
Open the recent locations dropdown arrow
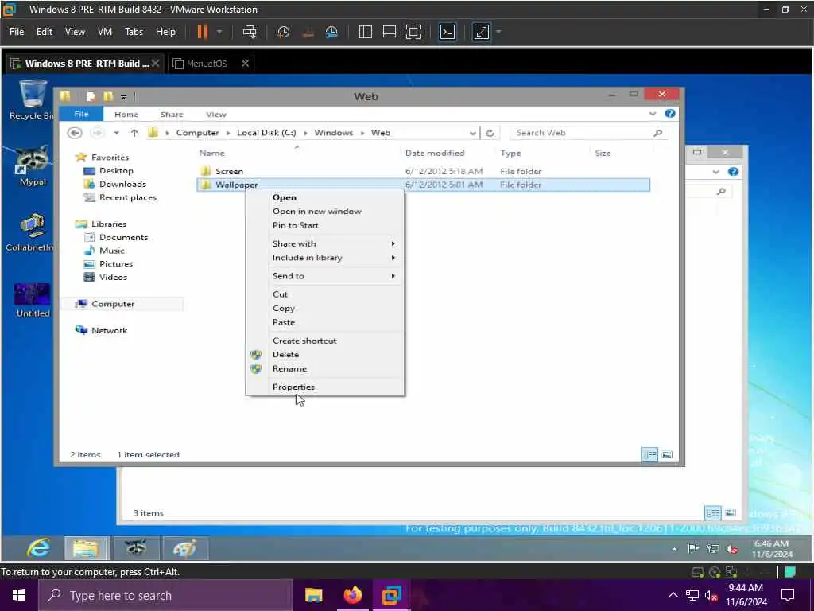pos(116,133)
